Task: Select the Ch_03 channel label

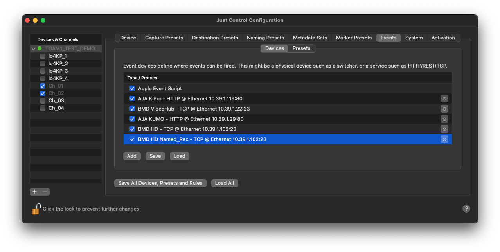Action: [x=56, y=101]
